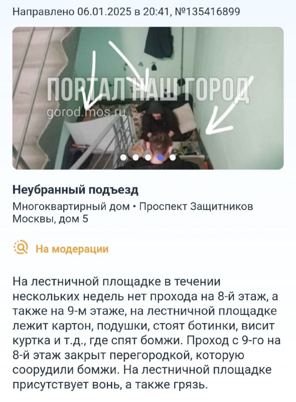Viewport: 296px width, 402px height.
Task: Click the magnifier moderation status icon
Action: pyautogui.click(x=21, y=247)
